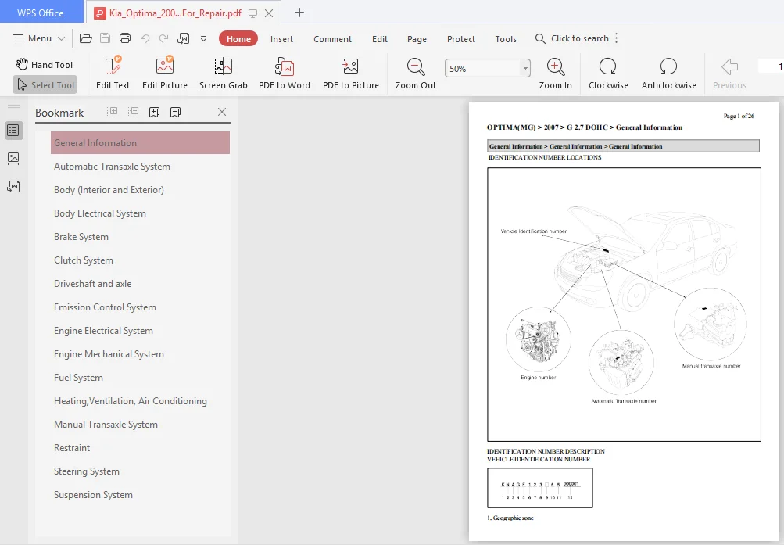Switch to the Edit ribbon tab

click(380, 39)
